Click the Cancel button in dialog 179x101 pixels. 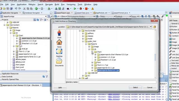(x=150, y=88)
